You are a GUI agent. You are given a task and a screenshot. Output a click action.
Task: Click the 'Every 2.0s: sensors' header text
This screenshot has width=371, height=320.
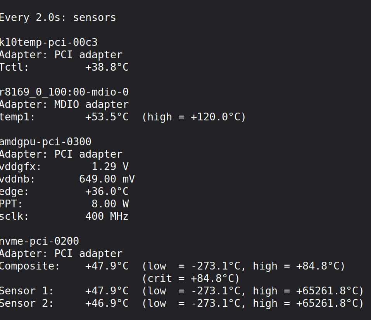(58, 18)
